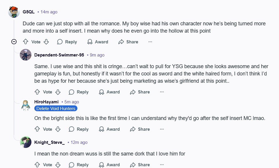Click G5QL's profile avatar
279x168 pixels.
14,12
